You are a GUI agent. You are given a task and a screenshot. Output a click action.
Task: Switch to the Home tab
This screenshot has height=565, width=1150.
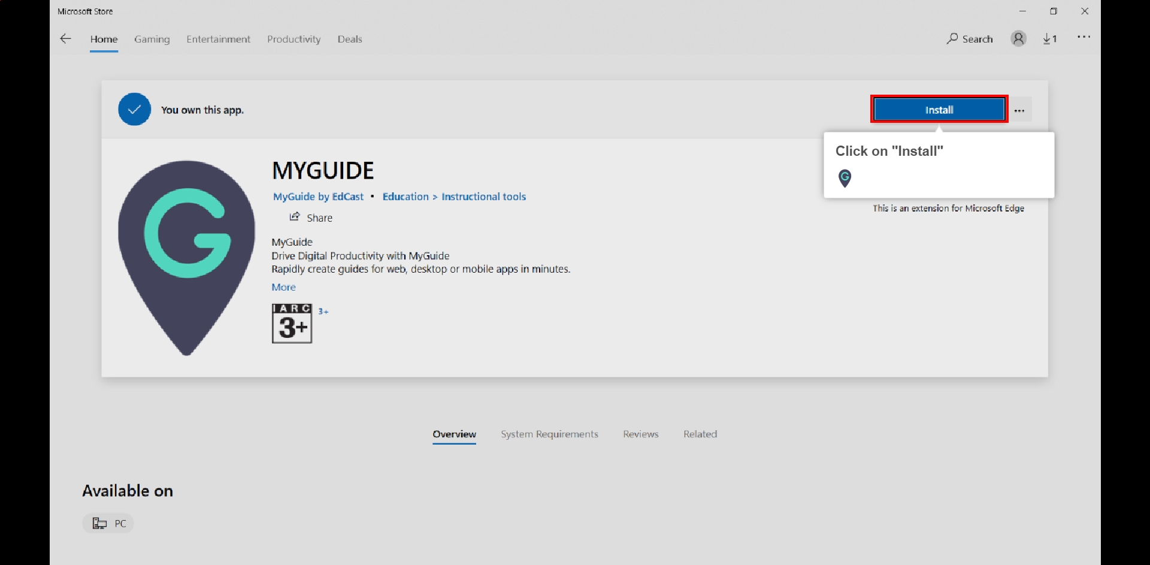coord(104,40)
